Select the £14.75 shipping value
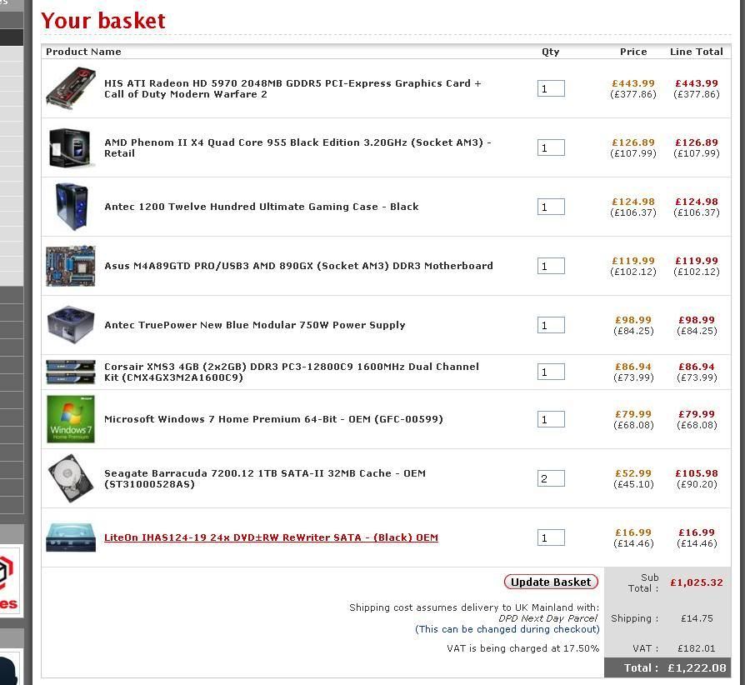745x685 pixels. 697,618
